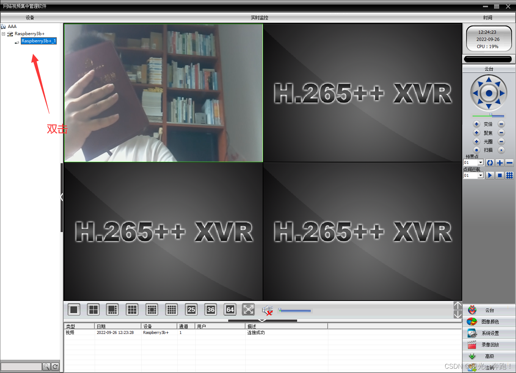Viewport: 516px width, 373px height.
Task: Switch to four-view grid layout
Action: coord(93,310)
